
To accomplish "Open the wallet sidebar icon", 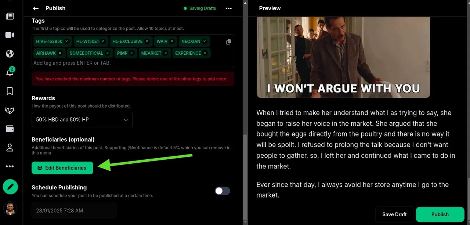I will click(10, 129).
